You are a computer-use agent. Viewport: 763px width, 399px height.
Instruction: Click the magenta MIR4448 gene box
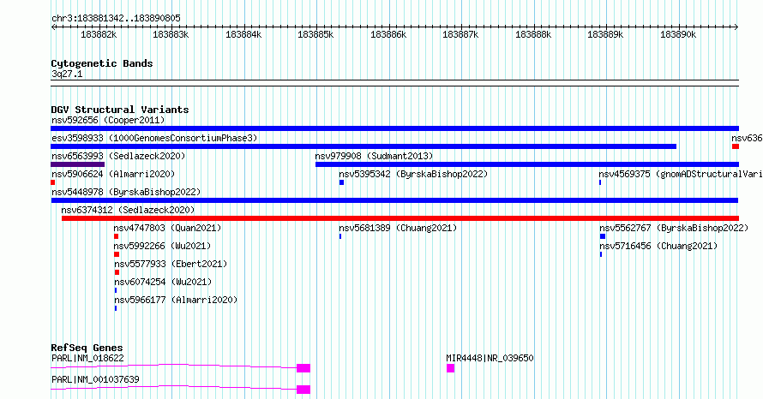(451, 368)
